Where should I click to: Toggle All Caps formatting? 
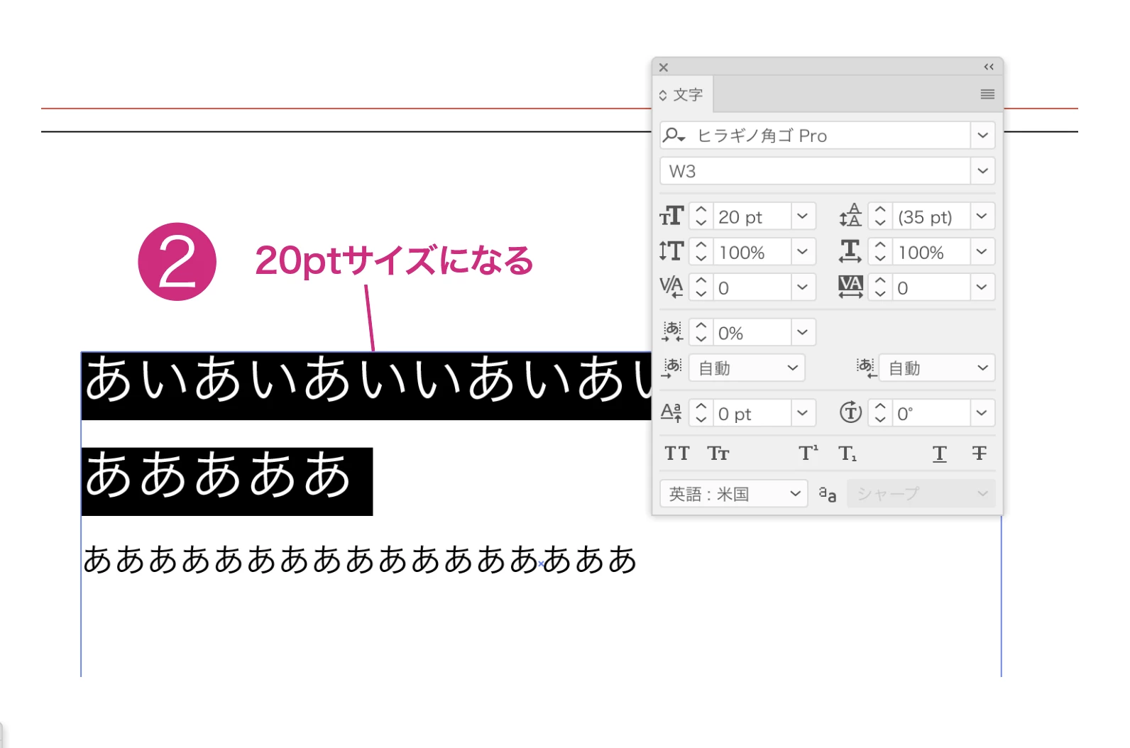tap(676, 453)
